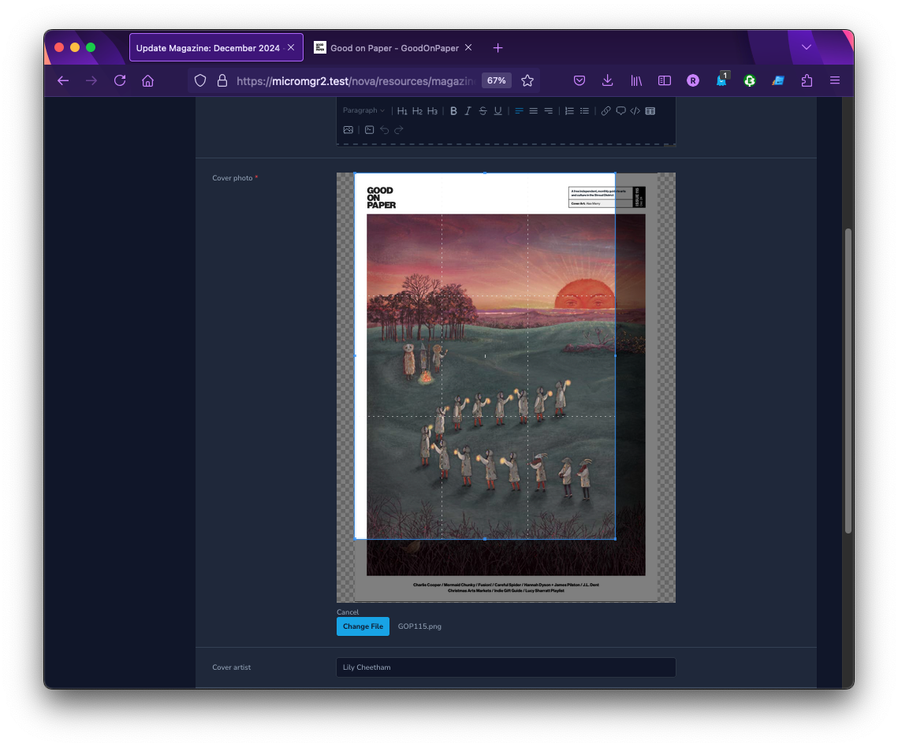Click the Cancel link under cover photo
898x747 pixels.
click(x=348, y=612)
